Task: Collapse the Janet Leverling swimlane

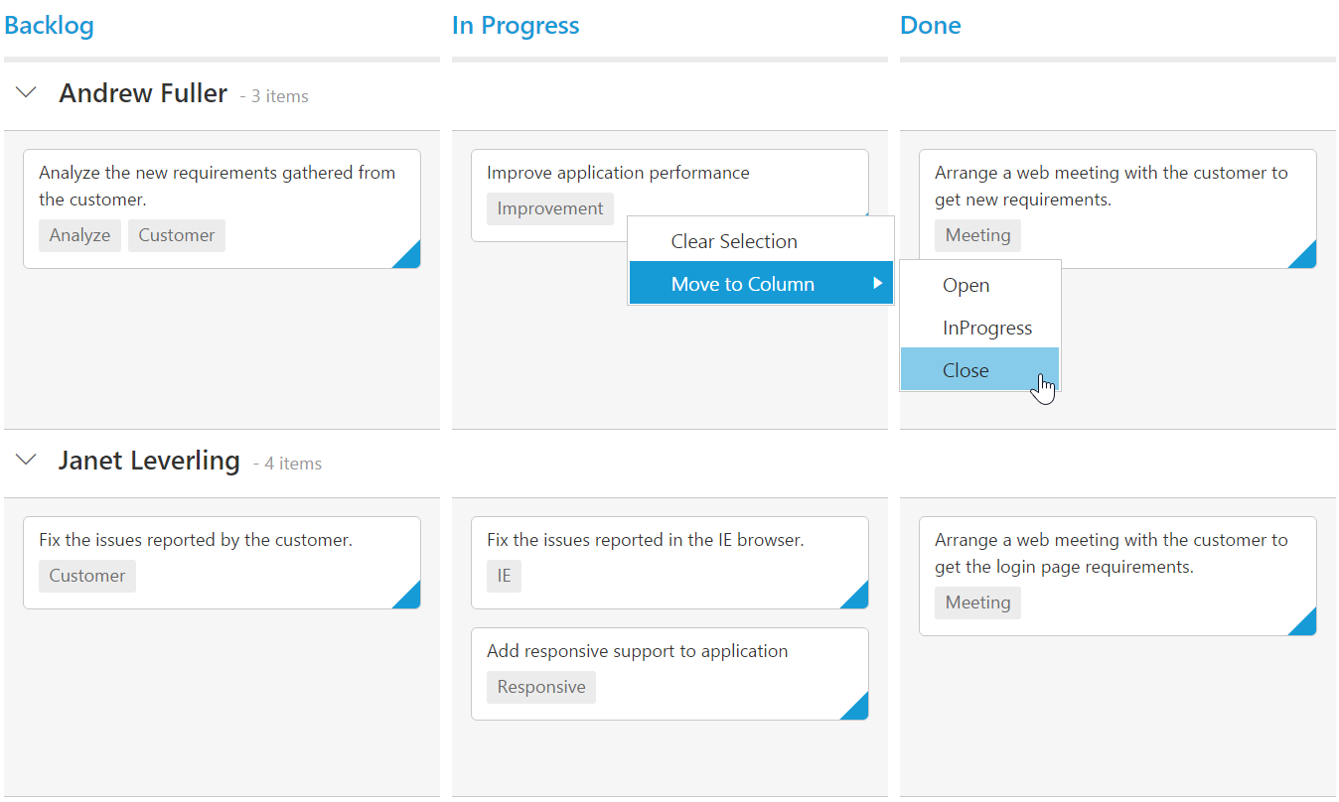Action: coord(27,460)
